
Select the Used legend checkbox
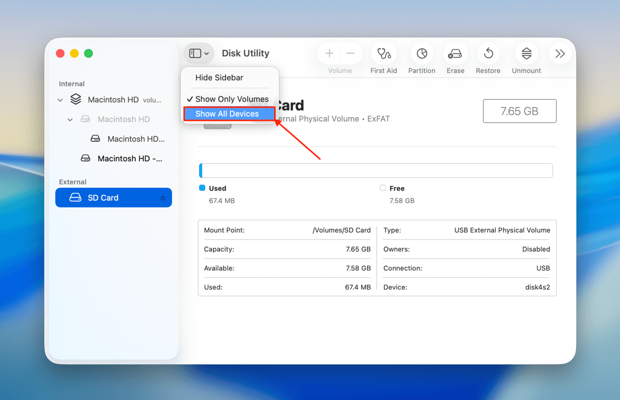pyautogui.click(x=203, y=188)
